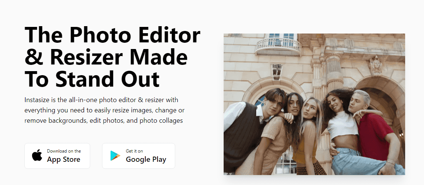
Task: Open the hero photo of five friends
Action: tap(314, 104)
